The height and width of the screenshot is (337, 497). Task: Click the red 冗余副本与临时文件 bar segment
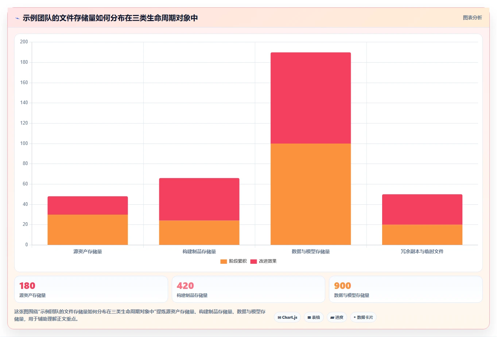tap(422, 209)
